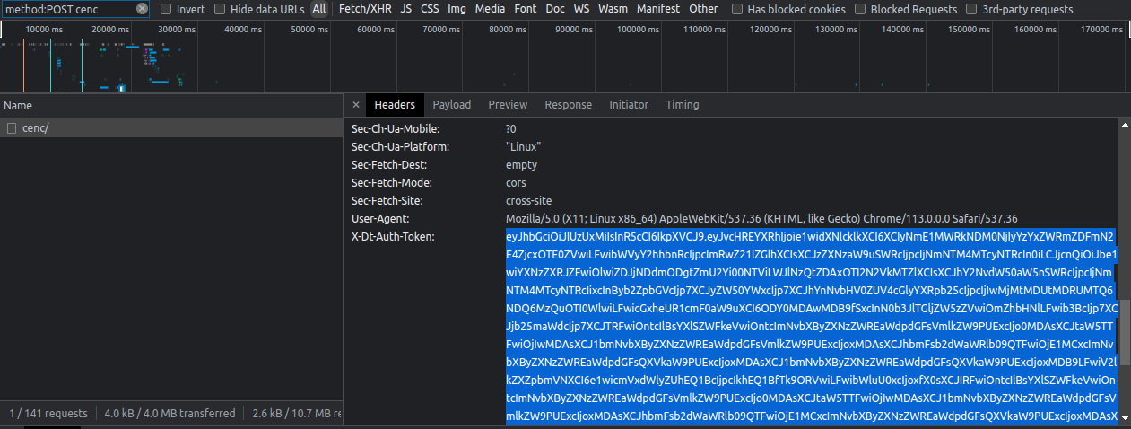Toggle Hide data URLs checkbox
1131x429 pixels.
coord(220,10)
